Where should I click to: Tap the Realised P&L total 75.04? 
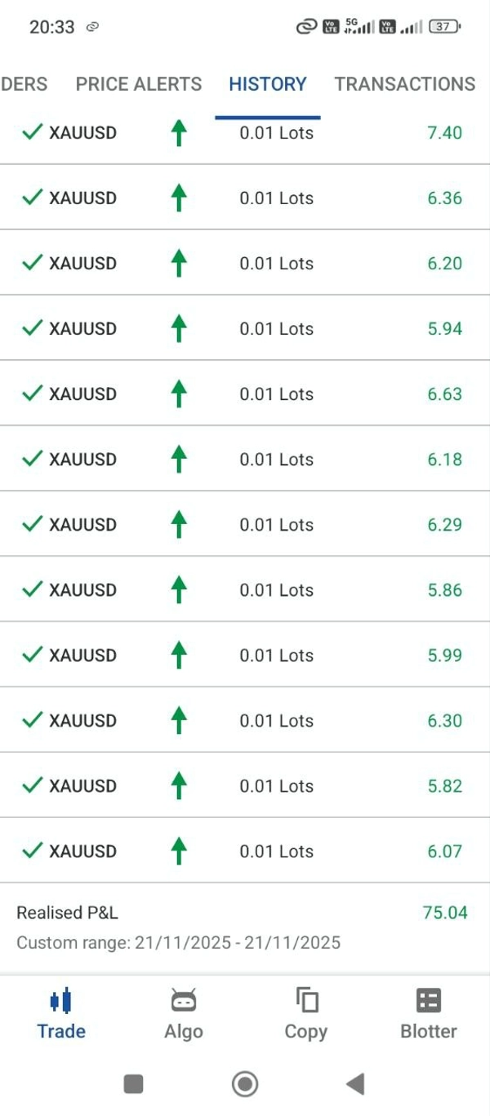coord(445,913)
